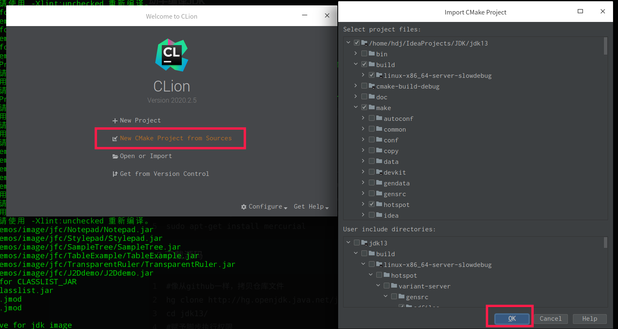This screenshot has width=618, height=329.
Task: Click the Open or Import folder icon
Action: tap(115, 156)
